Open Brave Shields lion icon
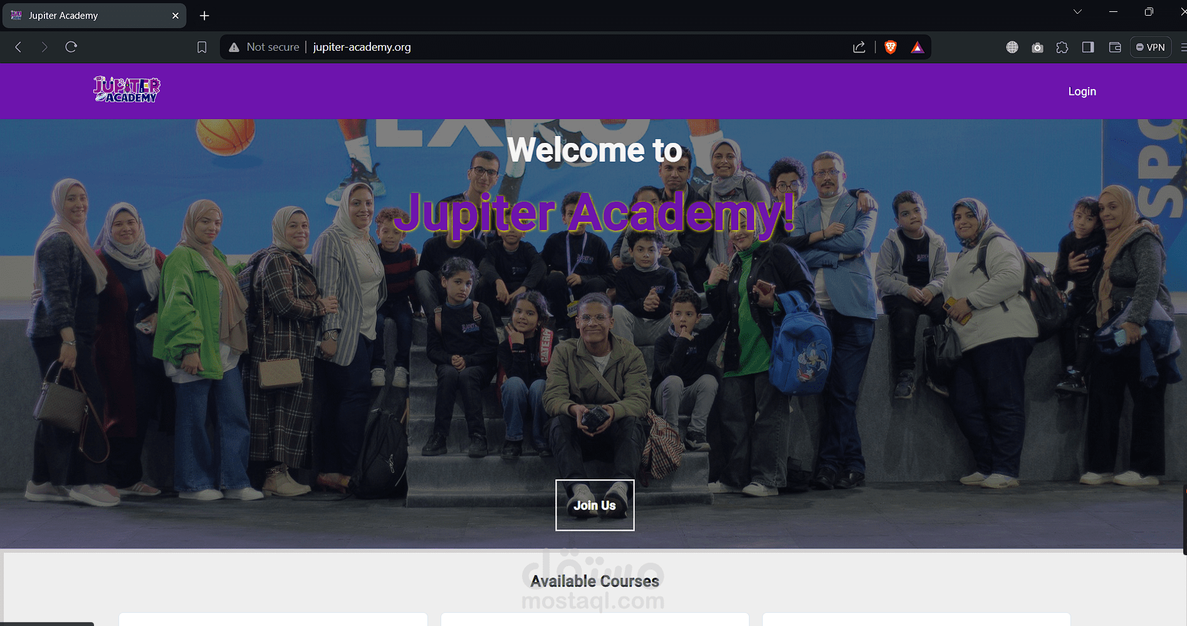 pyautogui.click(x=891, y=47)
